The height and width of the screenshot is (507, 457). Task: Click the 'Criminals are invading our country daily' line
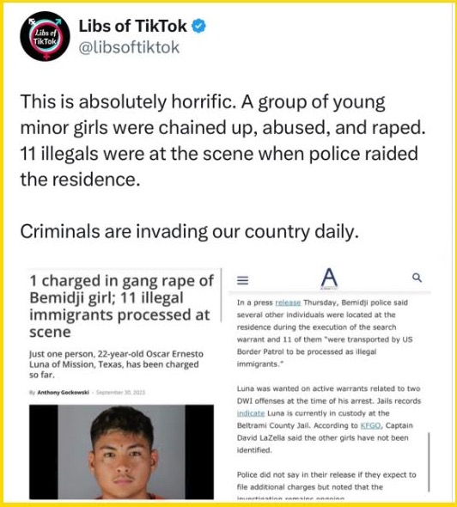point(189,231)
